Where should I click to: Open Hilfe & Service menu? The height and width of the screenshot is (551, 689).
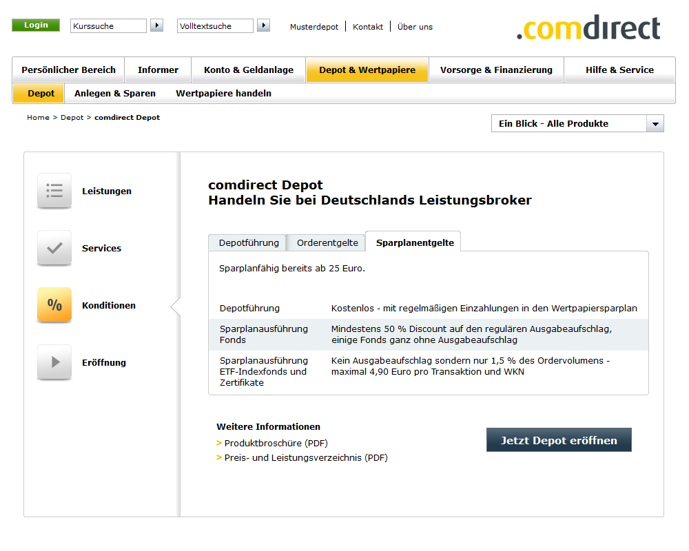point(619,70)
